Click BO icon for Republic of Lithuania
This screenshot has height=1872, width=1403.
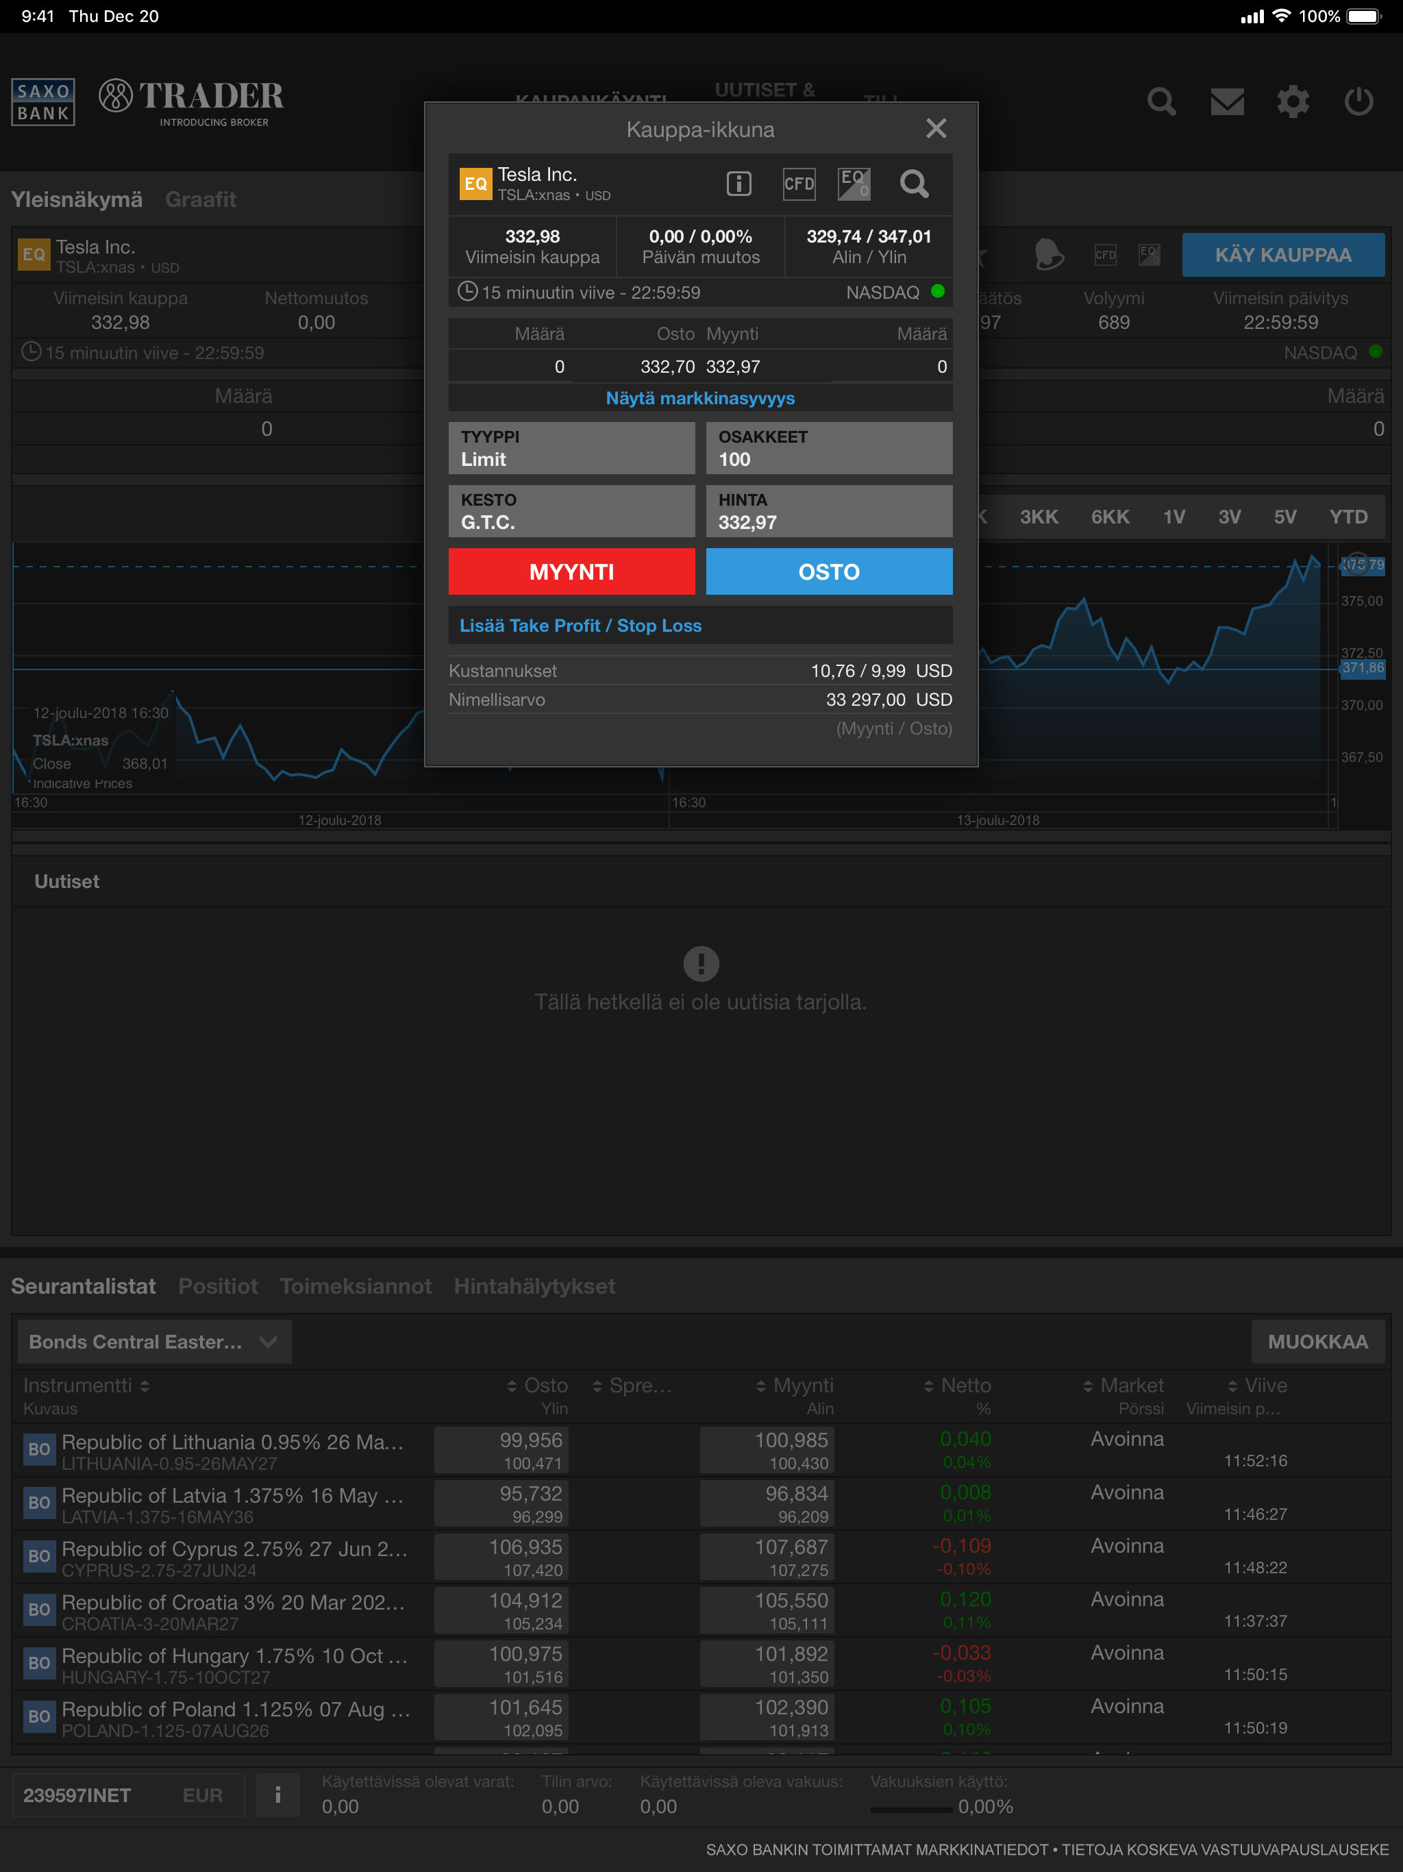pos(39,1450)
